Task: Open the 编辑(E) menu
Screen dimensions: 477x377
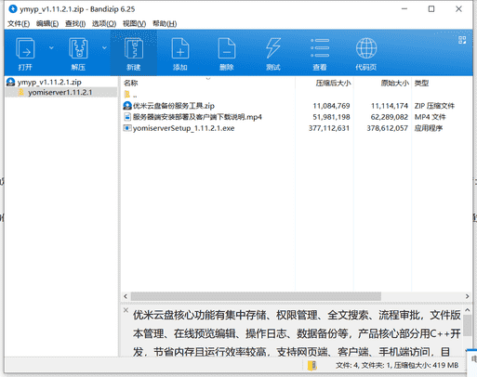Action: coord(47,23)
